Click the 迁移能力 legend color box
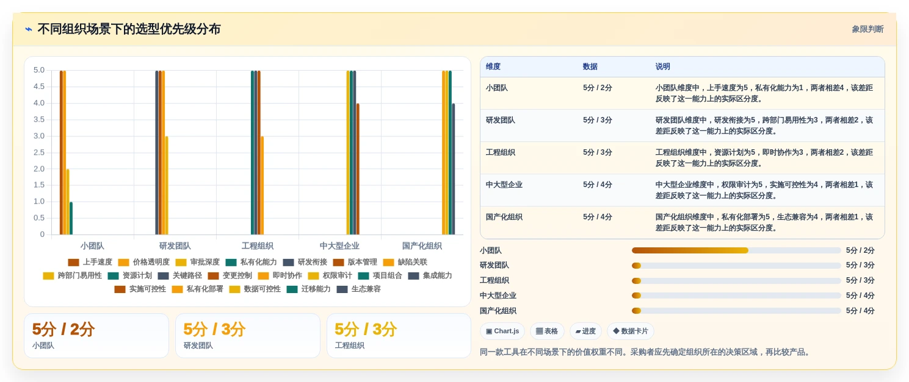909x382 pixels. (x=292, y=289)
